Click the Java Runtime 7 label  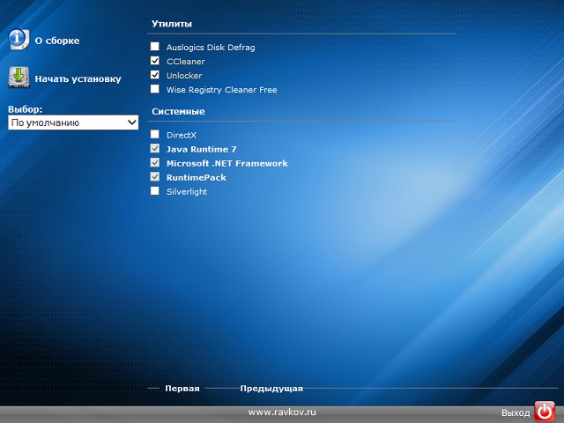pos(202,149)
